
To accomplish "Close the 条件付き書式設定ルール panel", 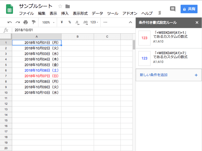I will [x=197, y=22].
